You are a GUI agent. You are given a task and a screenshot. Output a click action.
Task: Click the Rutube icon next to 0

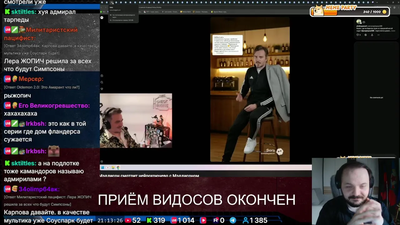216,220
